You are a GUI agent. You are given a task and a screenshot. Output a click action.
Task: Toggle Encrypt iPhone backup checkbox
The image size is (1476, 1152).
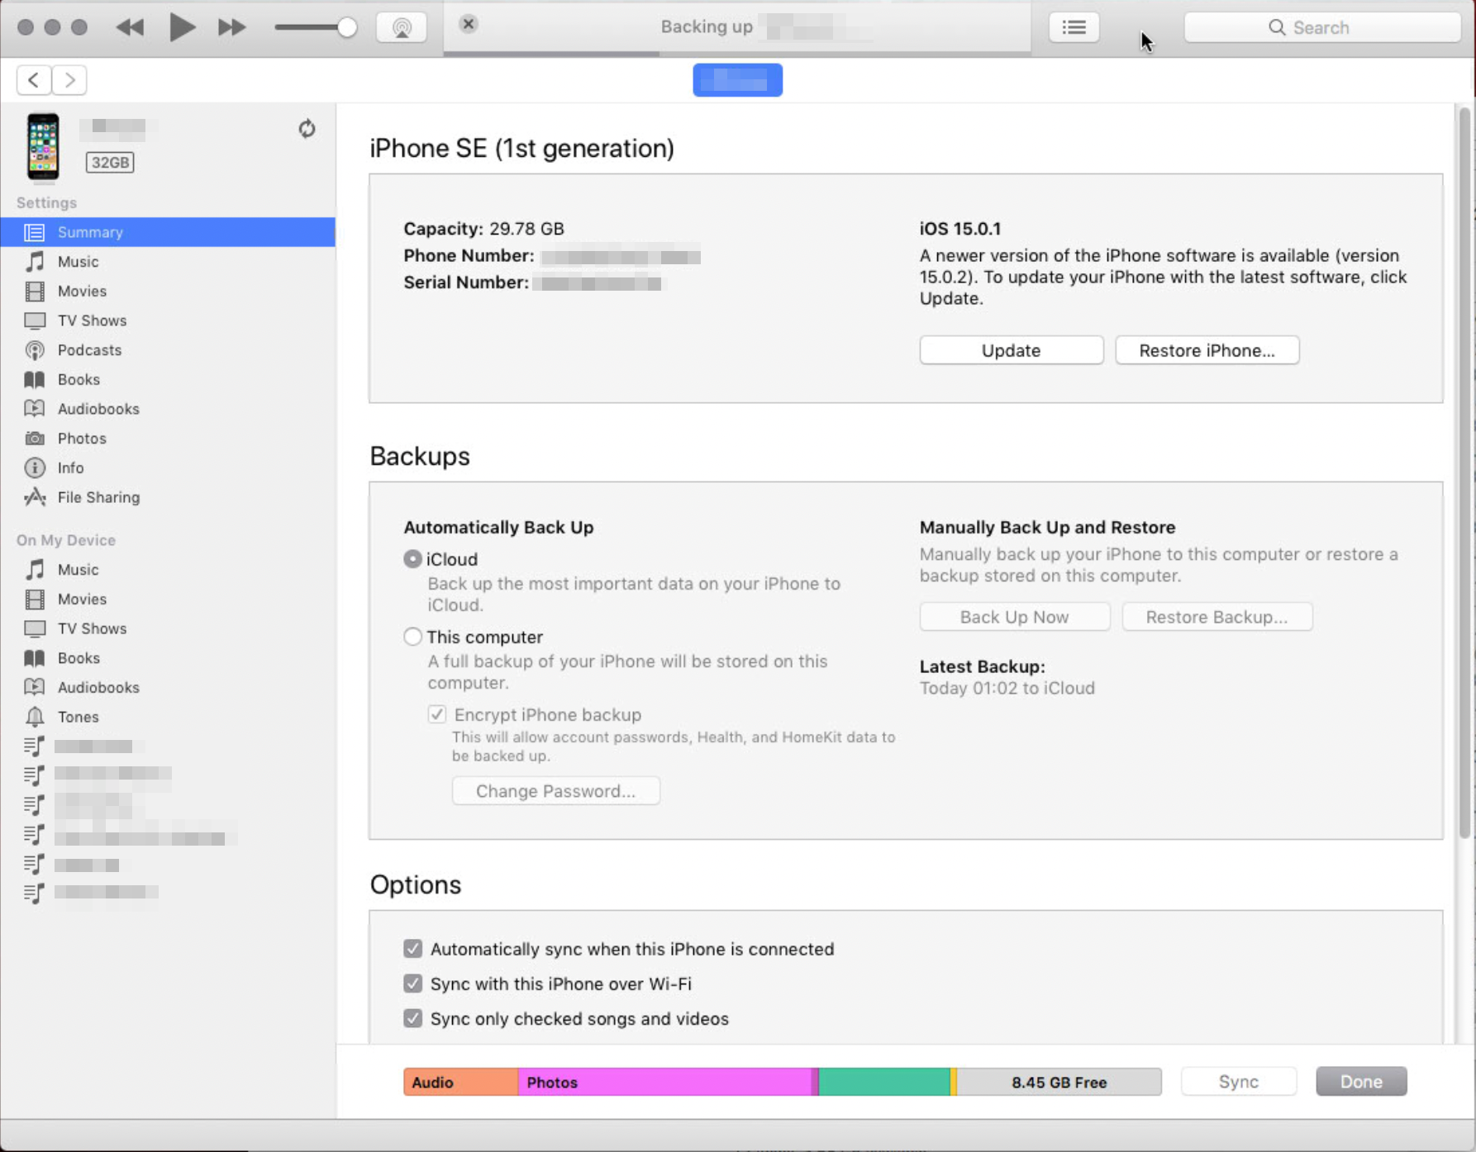(x=437, y=714)
